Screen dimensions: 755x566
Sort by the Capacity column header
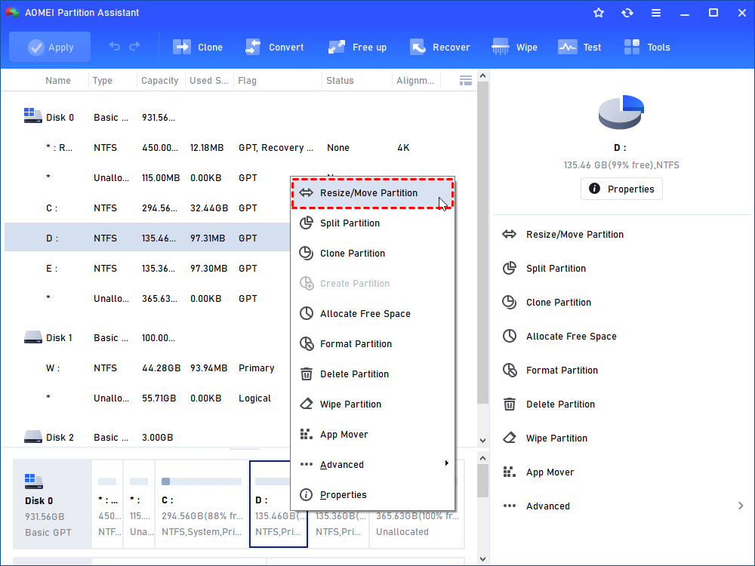(160, 81)
